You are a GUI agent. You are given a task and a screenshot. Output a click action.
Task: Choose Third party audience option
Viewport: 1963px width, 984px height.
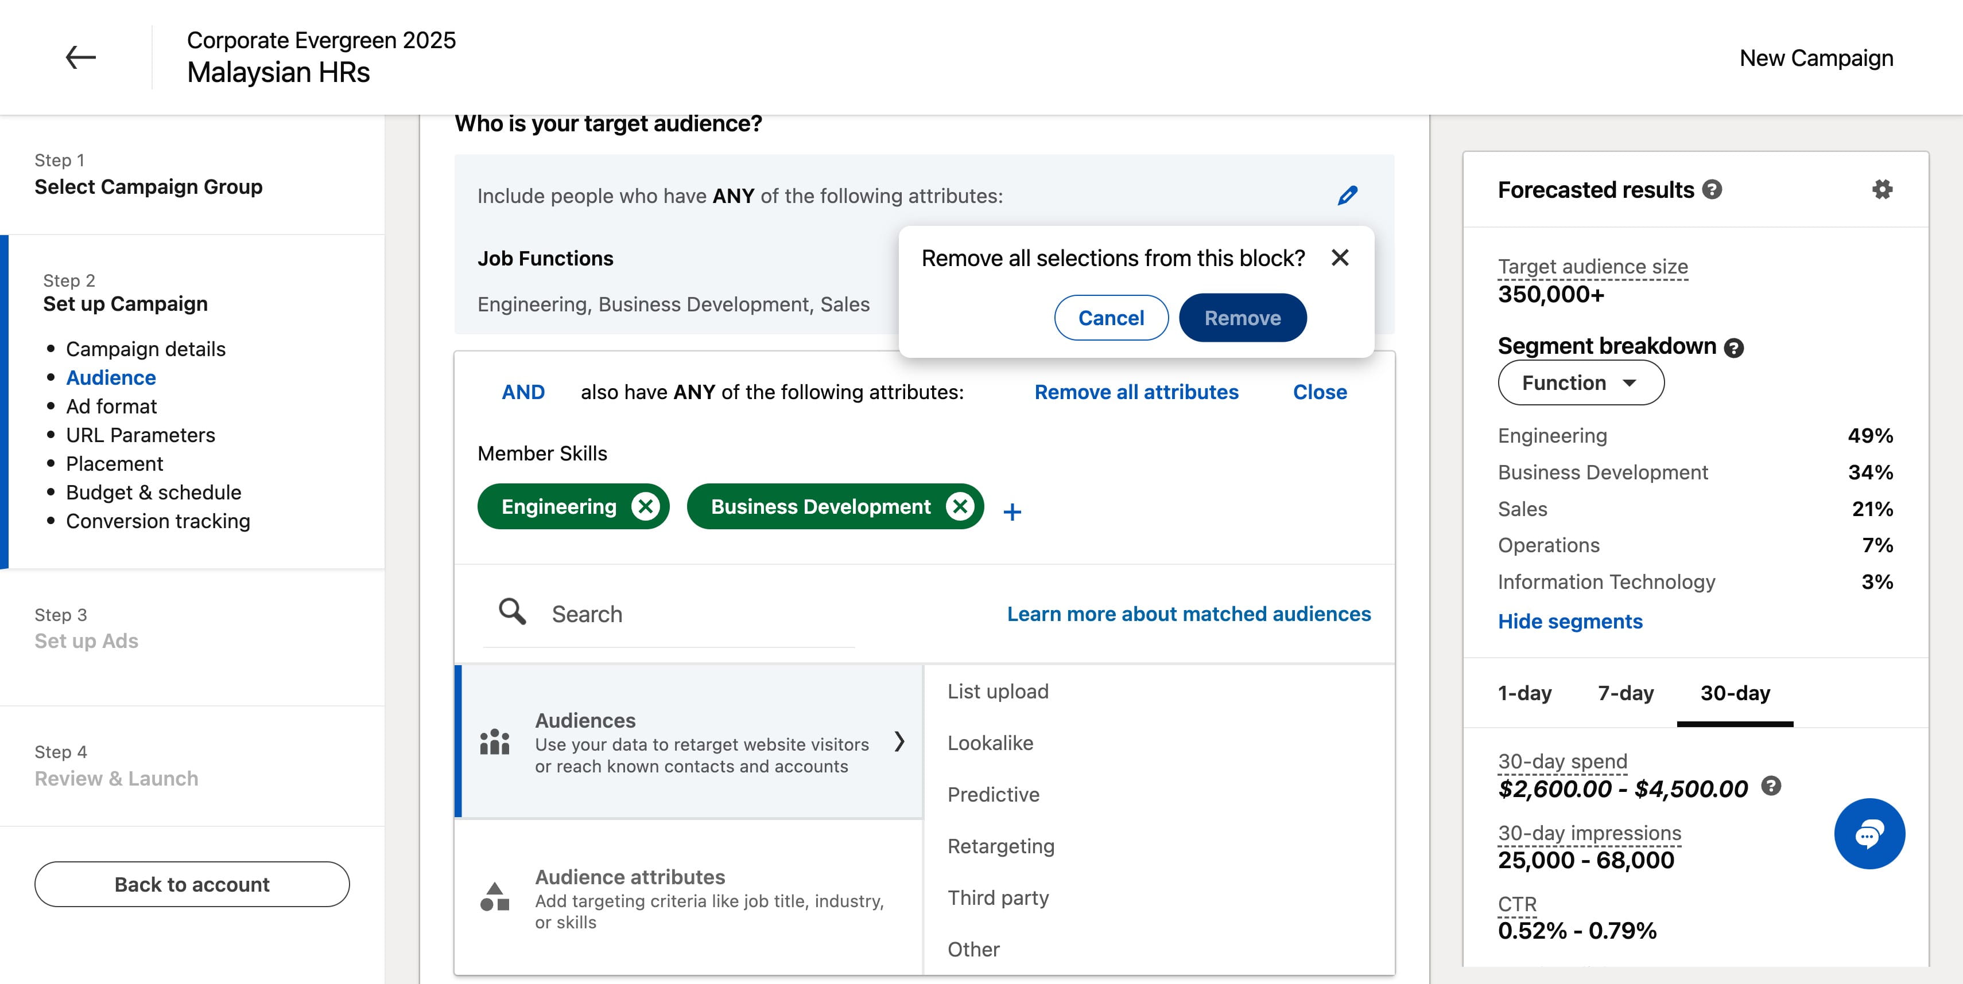pos(998,898)
